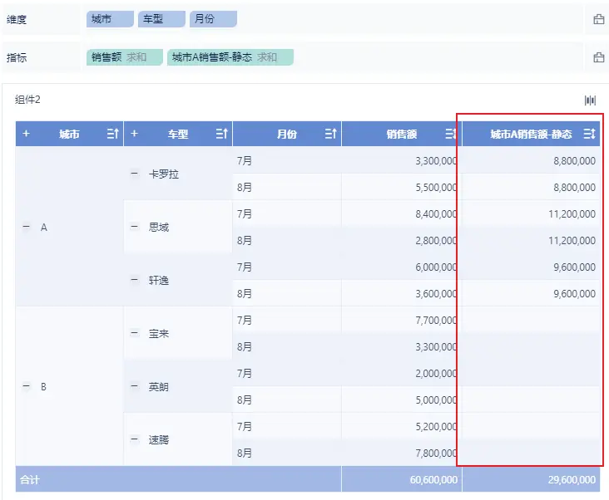This screenshot has width=609, height=500.
Task: Click the 3,300,000 cell for 卡罗拉 7月
Action: [x=402, y=160]
